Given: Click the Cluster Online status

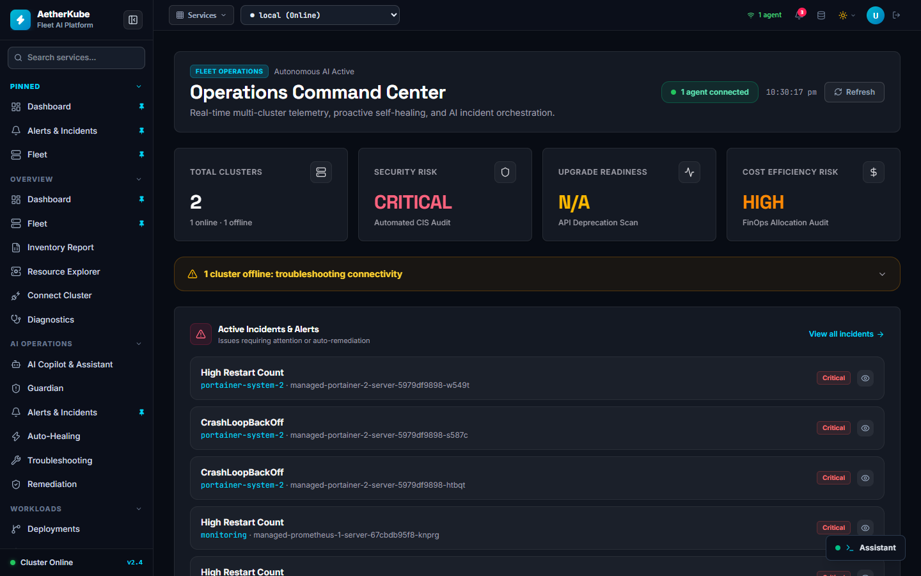Looking at the screenshot, I should pyautogui.click(x=41, y=563).
